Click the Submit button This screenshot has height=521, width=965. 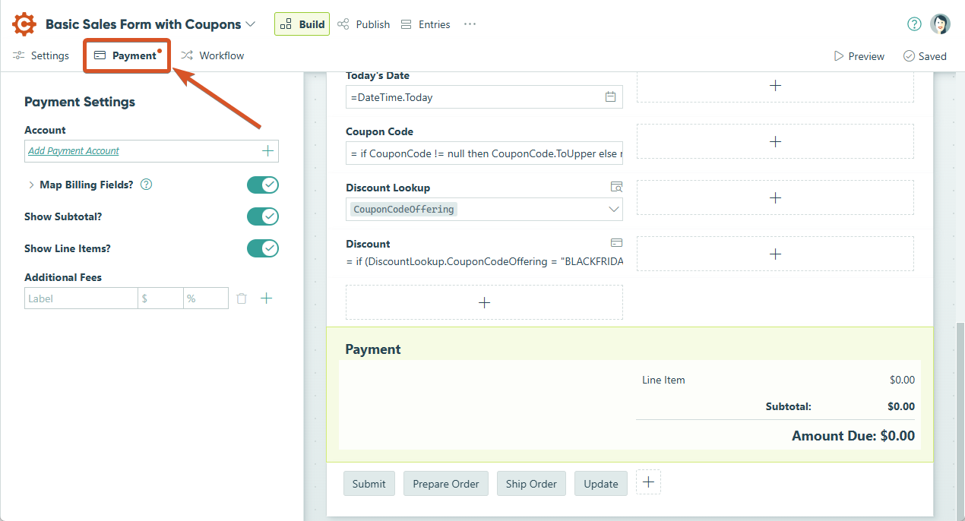tap(369, 484)
